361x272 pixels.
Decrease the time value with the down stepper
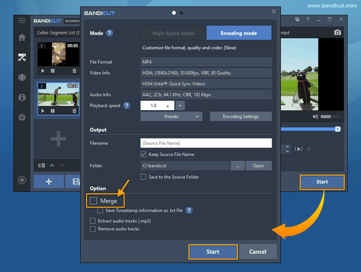click(x=287, y=151)
